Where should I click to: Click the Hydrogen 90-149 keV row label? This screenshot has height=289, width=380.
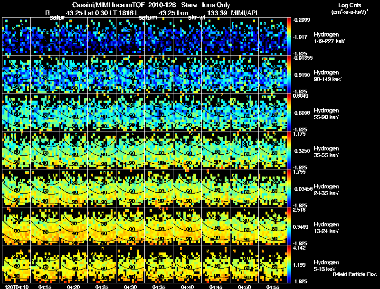327,76
